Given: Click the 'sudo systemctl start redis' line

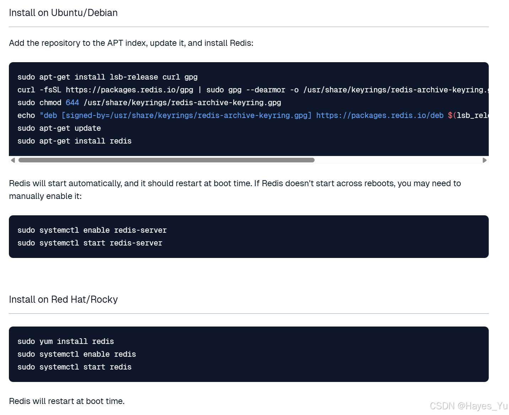Looking at the screenshot, I should coord(74,367).
